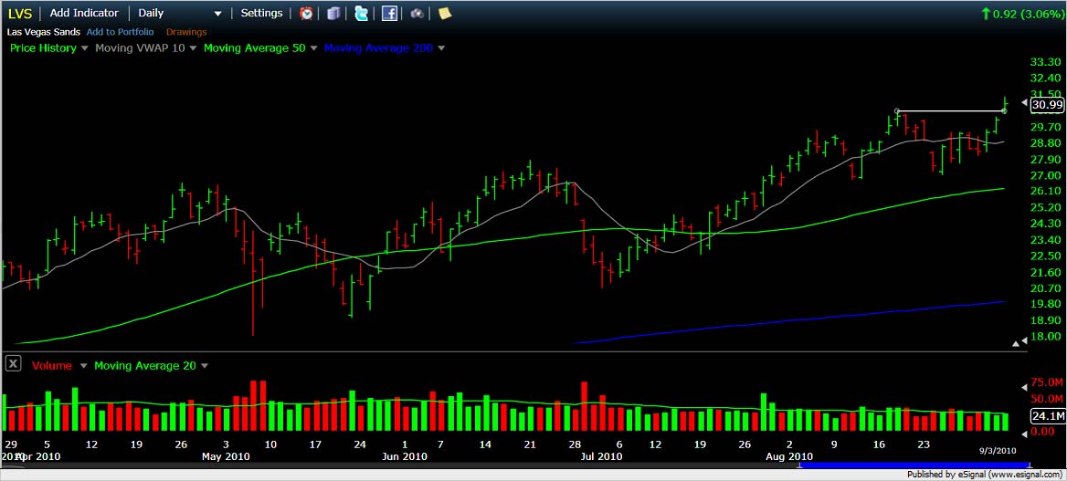The width and height of the screenshot is (1067, 481).
Task: Click the 75.0M volume axis label
Action: coord(1047,382)
